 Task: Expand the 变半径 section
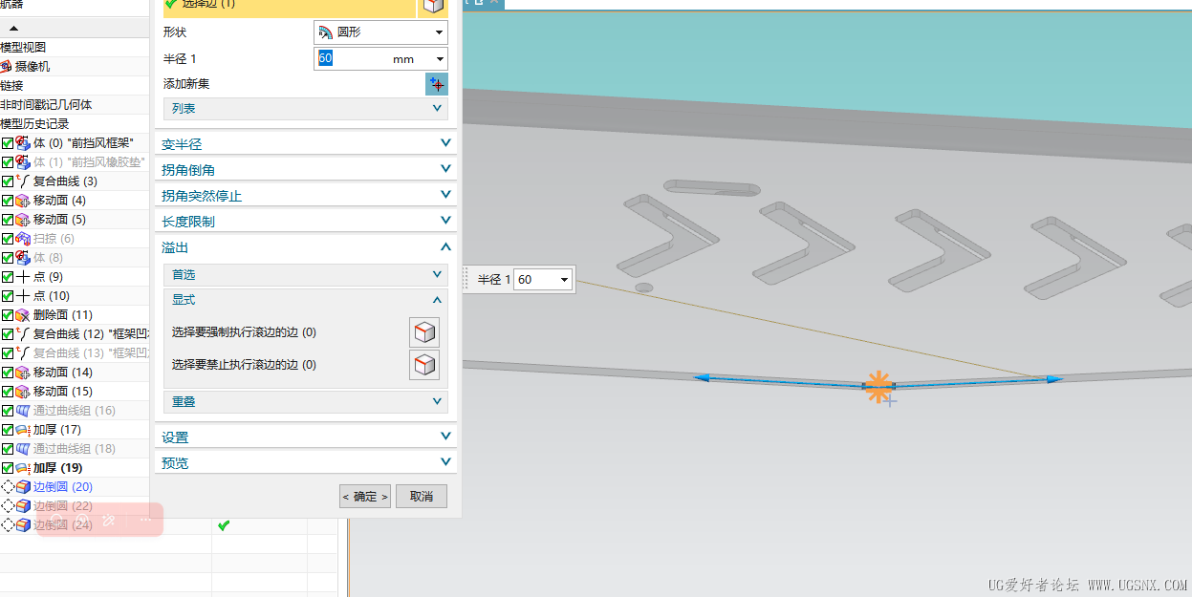click(x=305, y=144)
